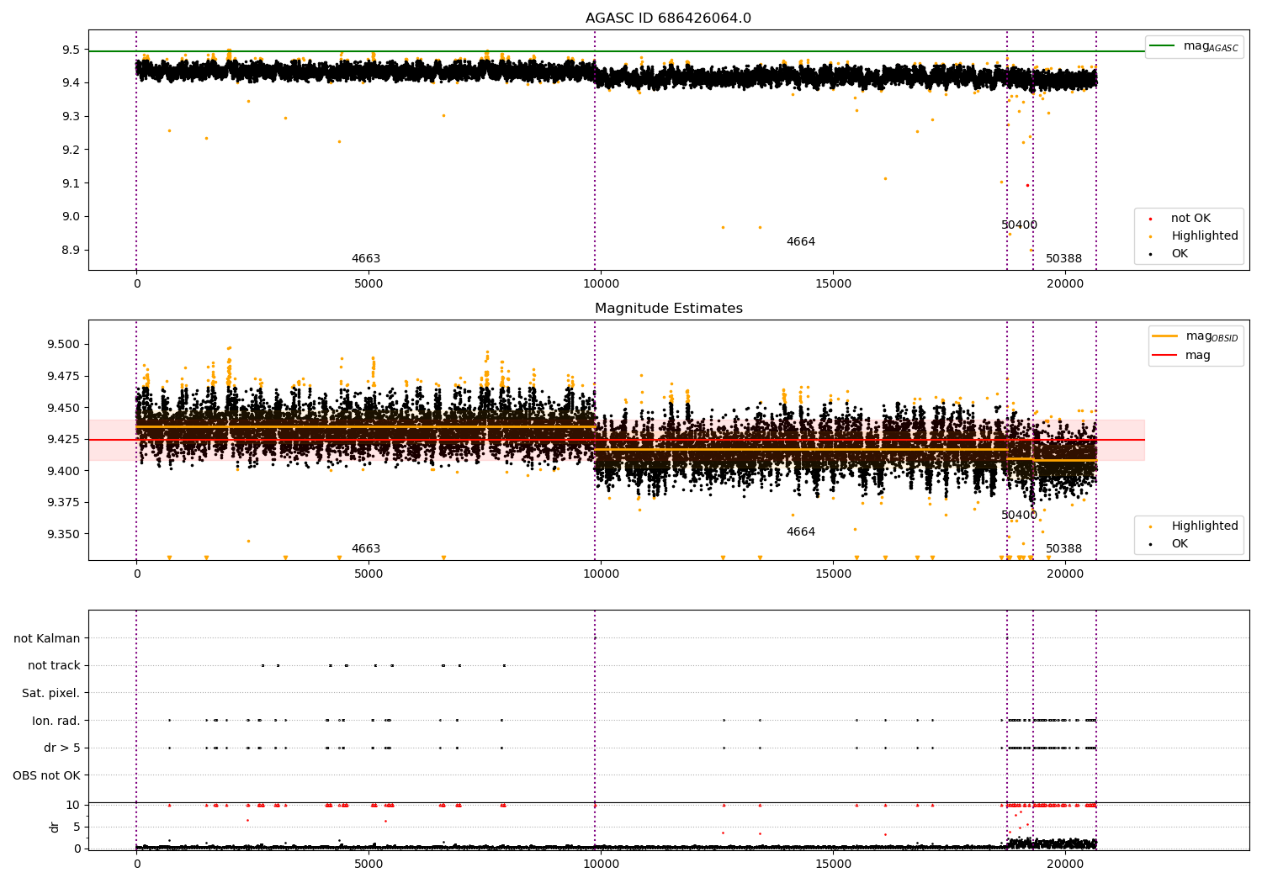Viewport: 1262px width, 883px height.
Task: Click y-axis tick 9.400 on middle plot
Action: (x=64, y=471)
